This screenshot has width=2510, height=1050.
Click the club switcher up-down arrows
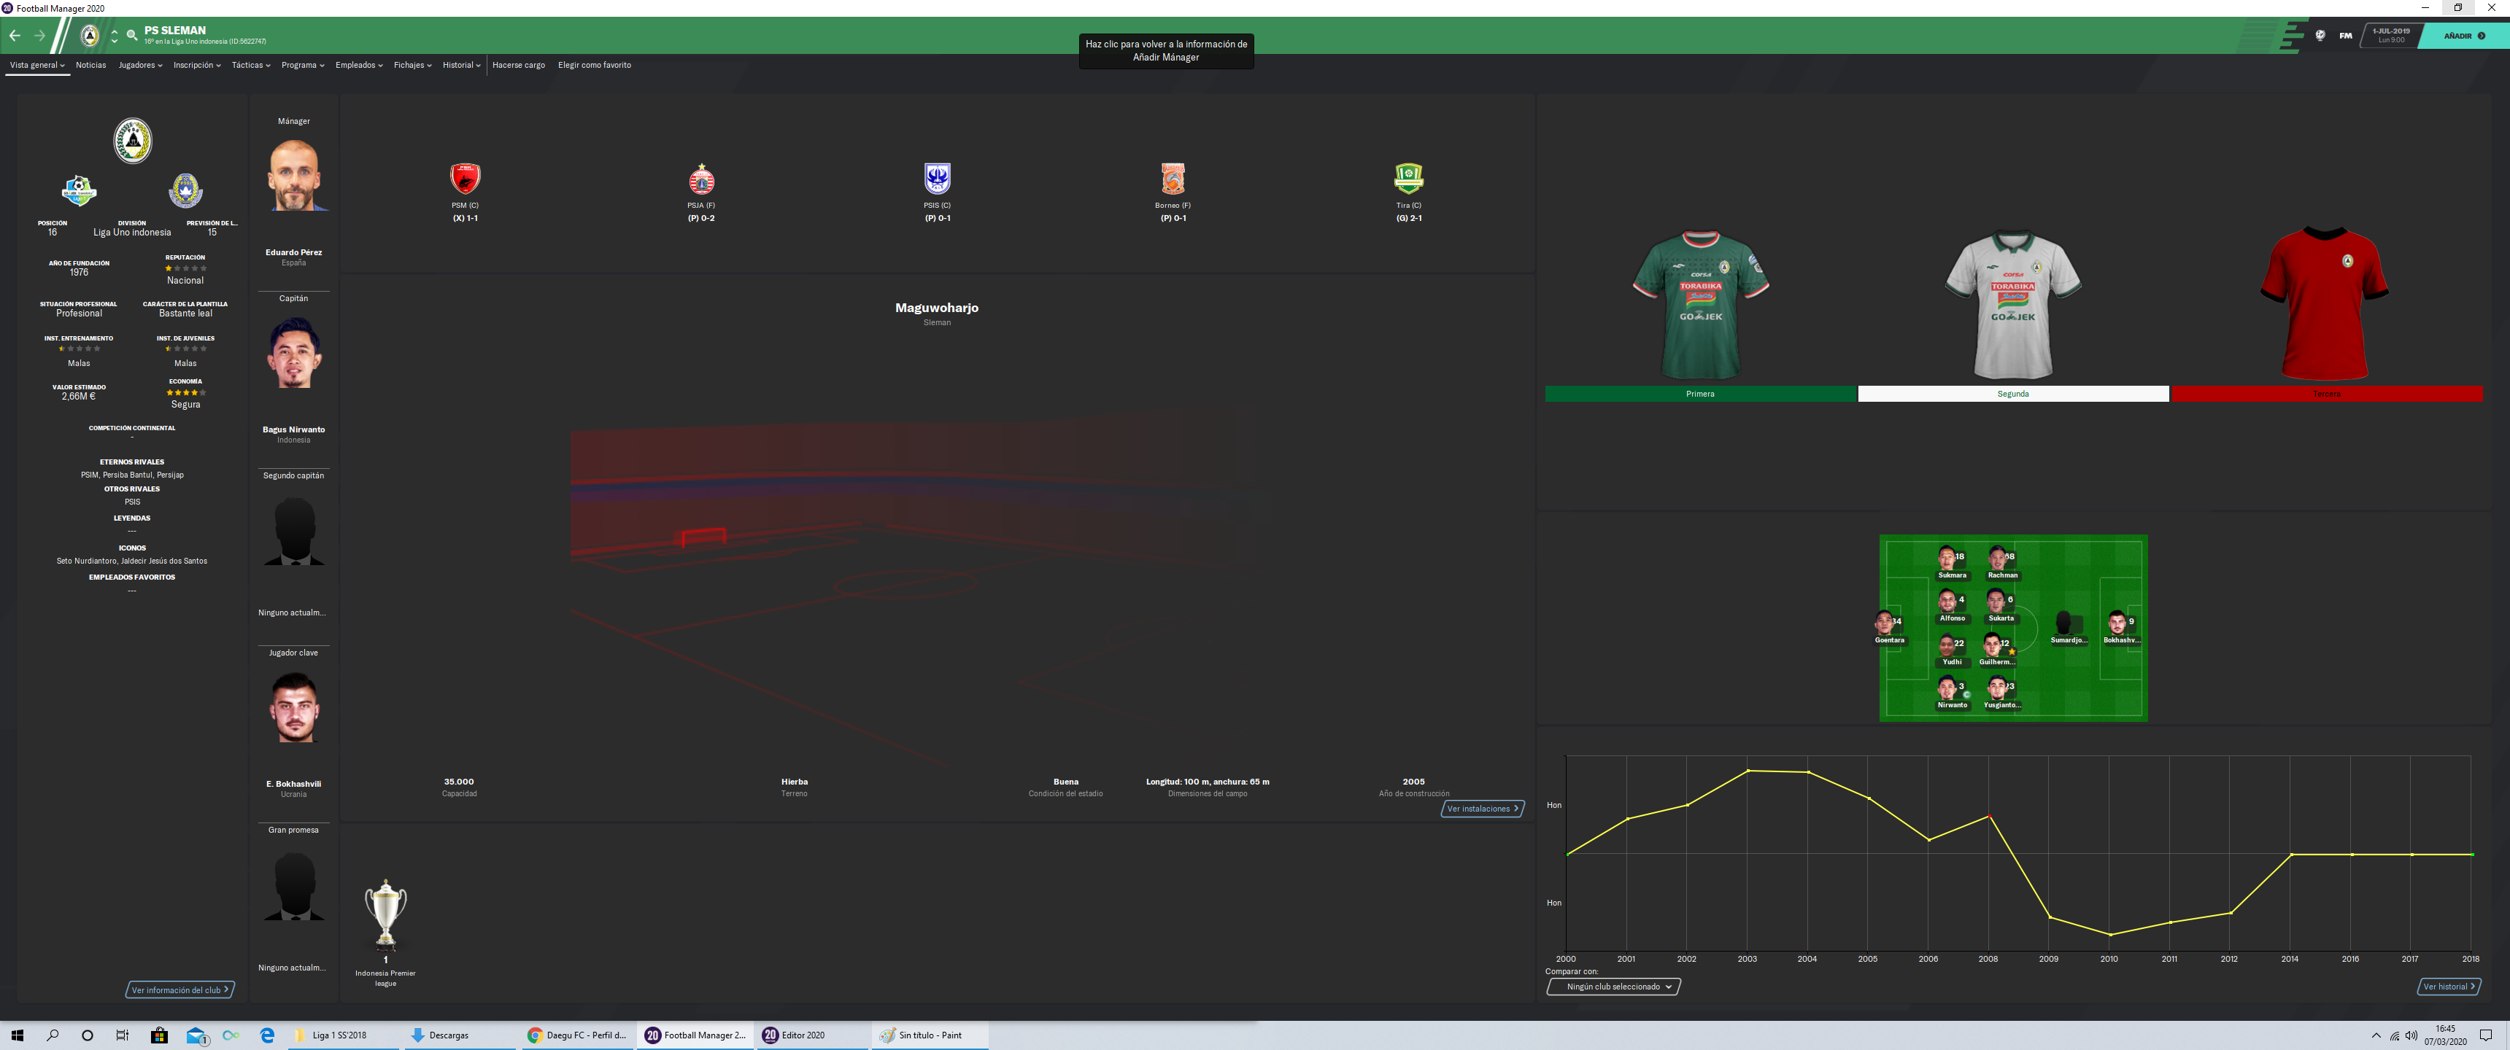[x=114, y=36]
